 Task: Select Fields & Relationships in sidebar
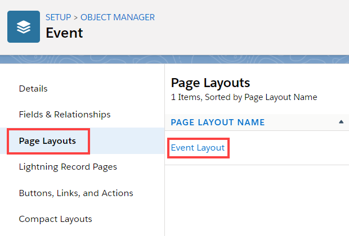pos(65,115)
